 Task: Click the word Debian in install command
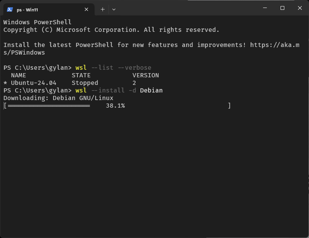pos(151,91)
